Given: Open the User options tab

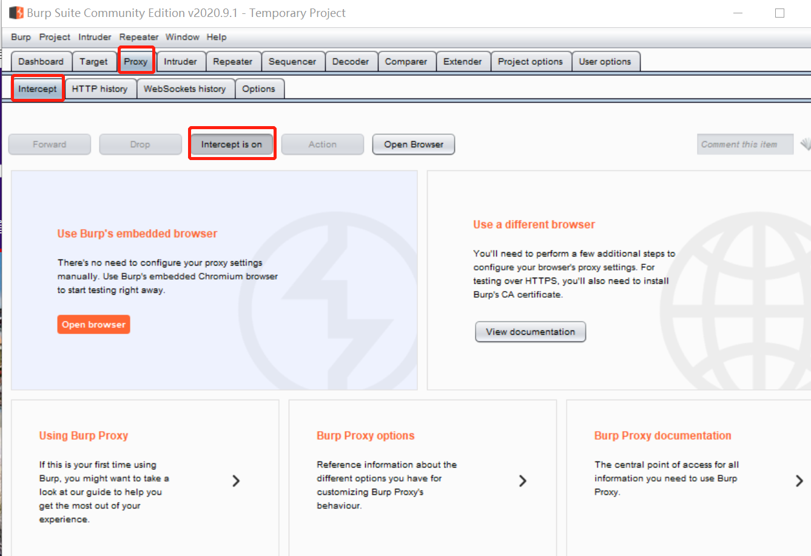Looking at the screenshot, I should click(x=605, y=61).
